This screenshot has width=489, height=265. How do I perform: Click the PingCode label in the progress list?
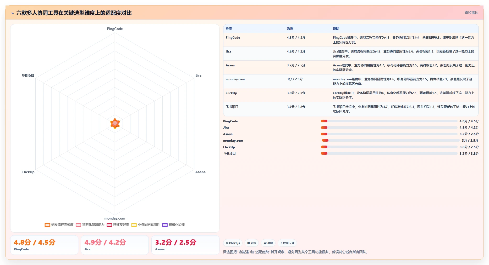[x=230, y=121]
